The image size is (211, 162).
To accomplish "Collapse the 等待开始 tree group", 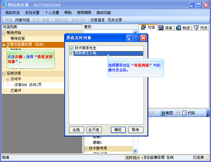I will coord(4,33).
